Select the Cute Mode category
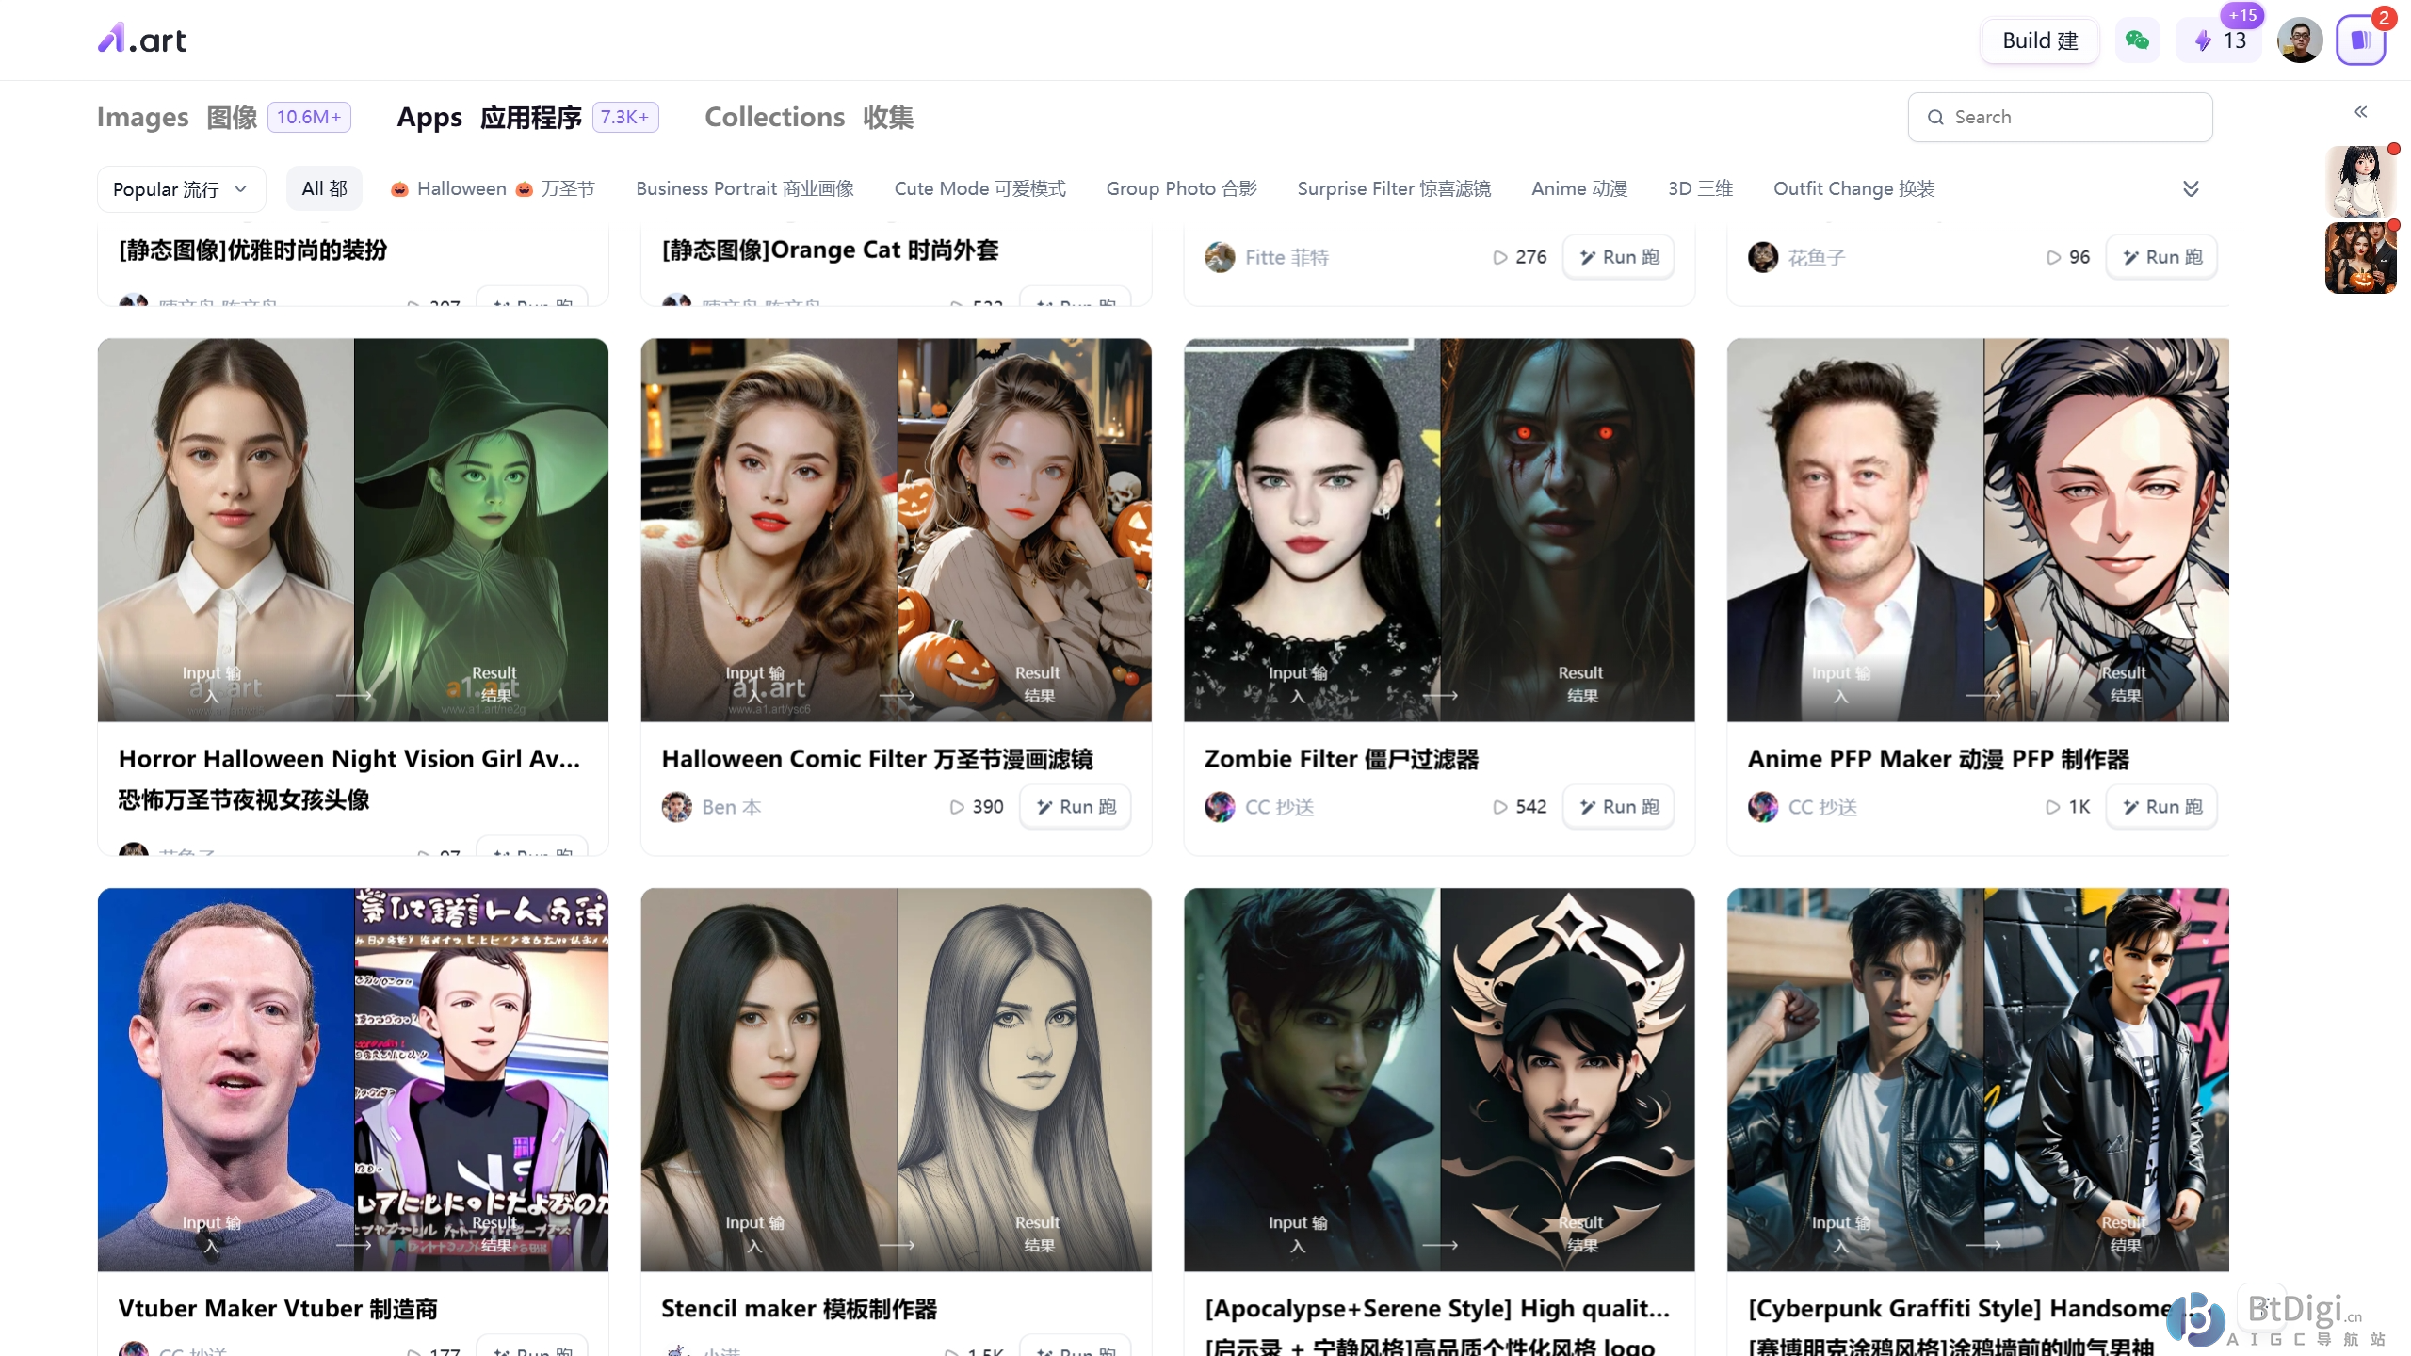 point(980,189)
